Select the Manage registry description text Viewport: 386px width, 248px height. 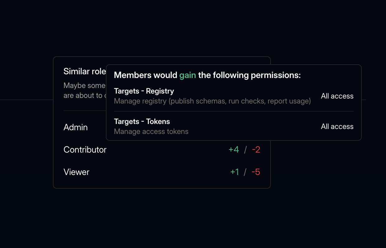coord(212,101)
